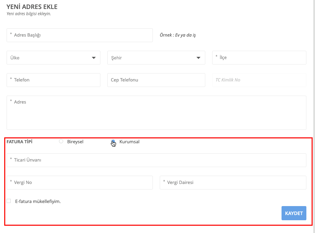Click the Ülke dropdown arrow icon
The height and width of the screenshot is (233, 315).
[93, 58]
